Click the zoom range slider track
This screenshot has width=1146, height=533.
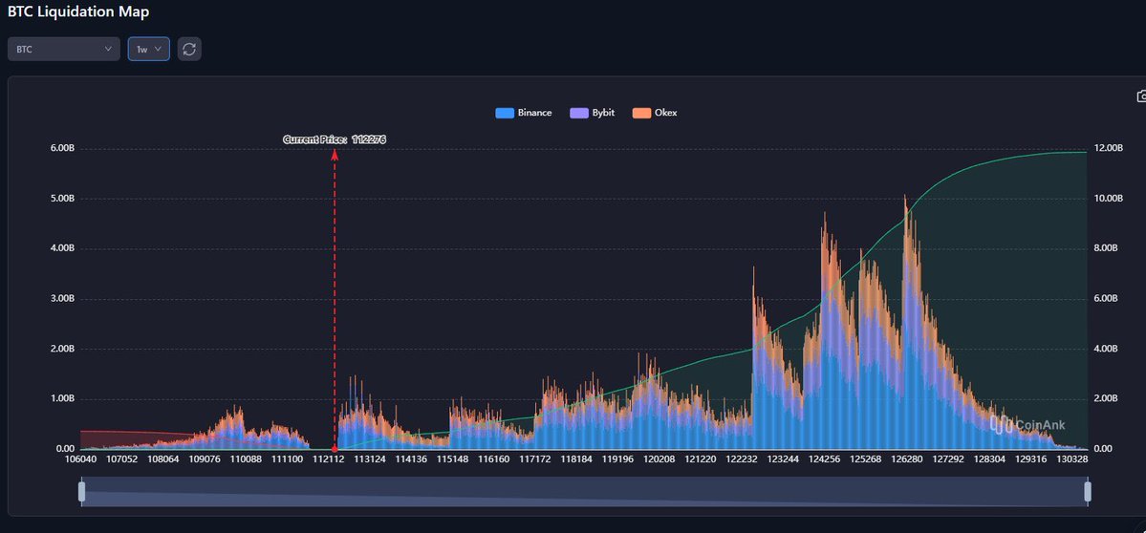(585, 491)
